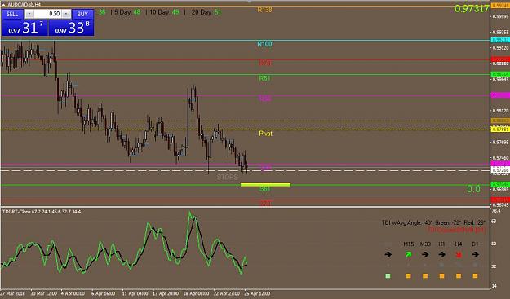Click the M30 timeframe label

click(x=425, y=244)
